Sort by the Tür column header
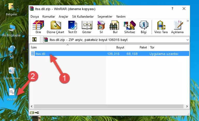199x121 pixels. tap(169, 47)
